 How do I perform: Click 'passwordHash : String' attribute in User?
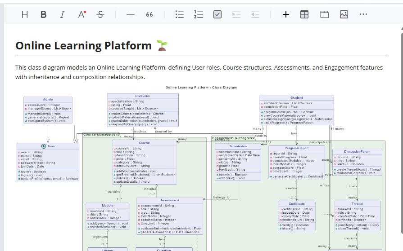(38, 163)
